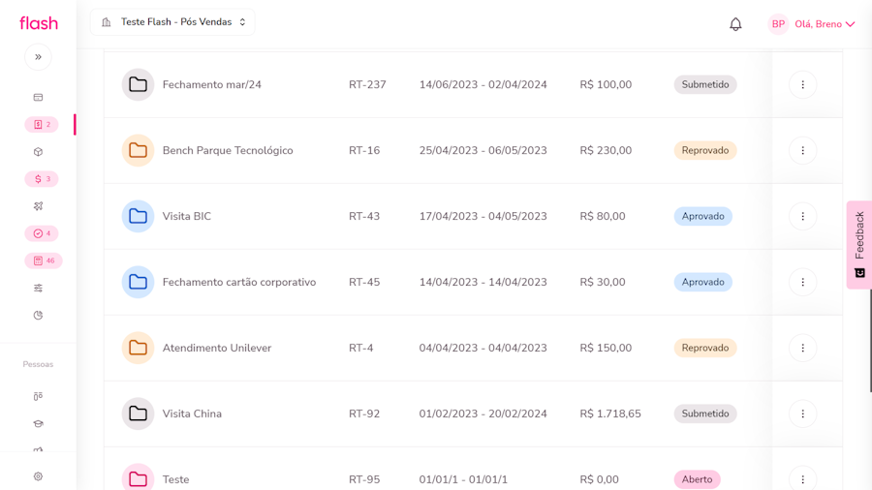Open the Bench Parque Tecnológico report
Image resolution: width=872 pixels, height=490 pixels.
click(228, 150)
